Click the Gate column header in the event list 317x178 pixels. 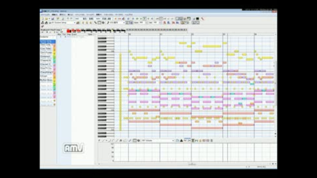90,35
